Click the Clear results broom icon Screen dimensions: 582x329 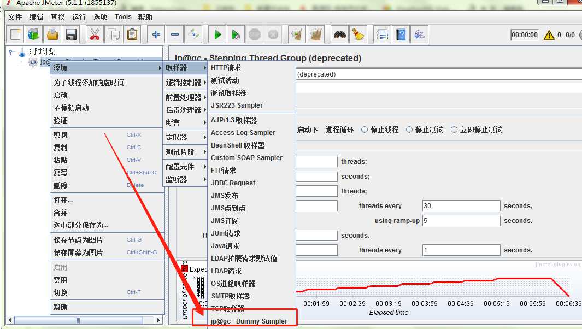tap(297, 34)
